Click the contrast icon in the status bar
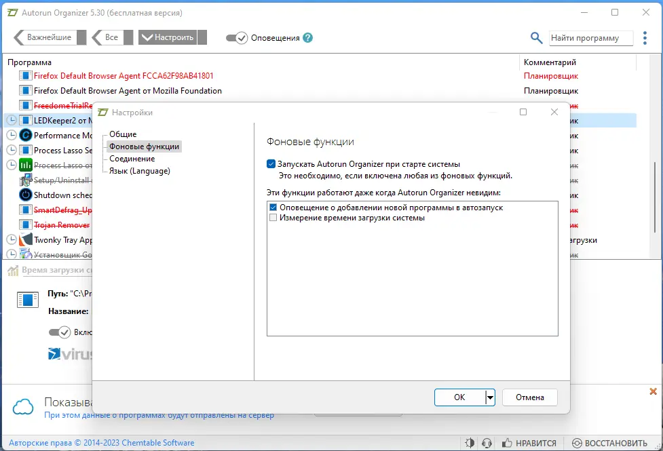 click(x=470, y=443)
